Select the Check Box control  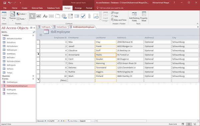[x=83, y=16]
